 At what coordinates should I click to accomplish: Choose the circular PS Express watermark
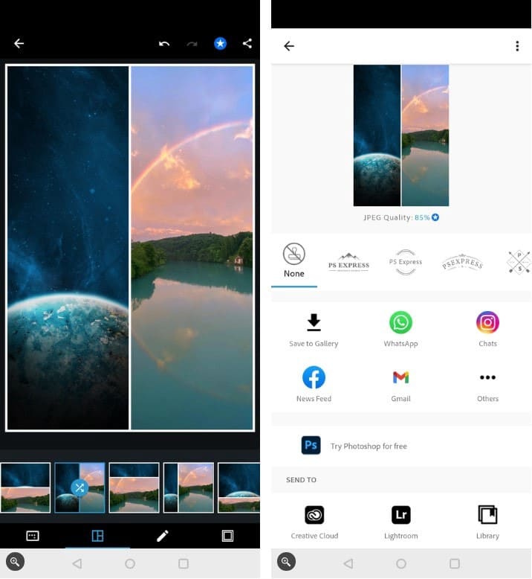(x=406, y=262)
